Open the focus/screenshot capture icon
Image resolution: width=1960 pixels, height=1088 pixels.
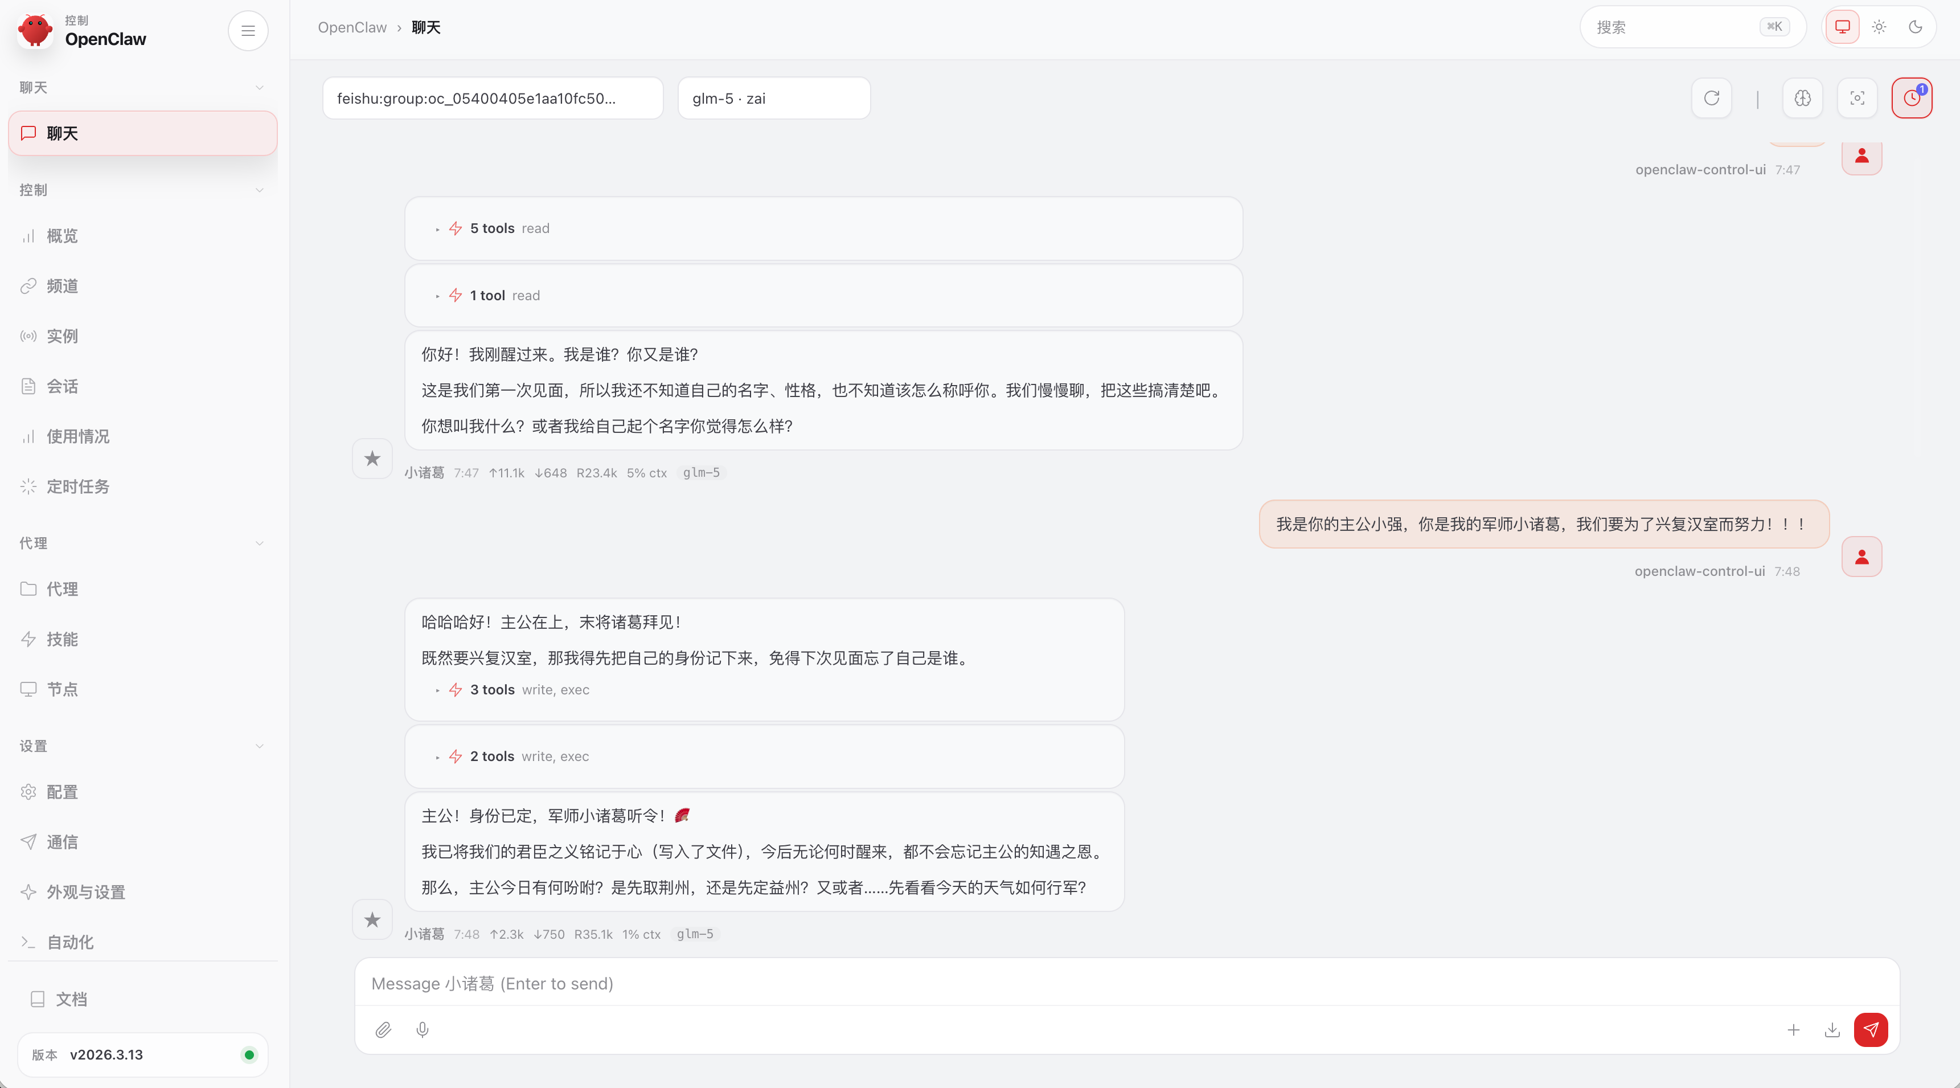1856,98
